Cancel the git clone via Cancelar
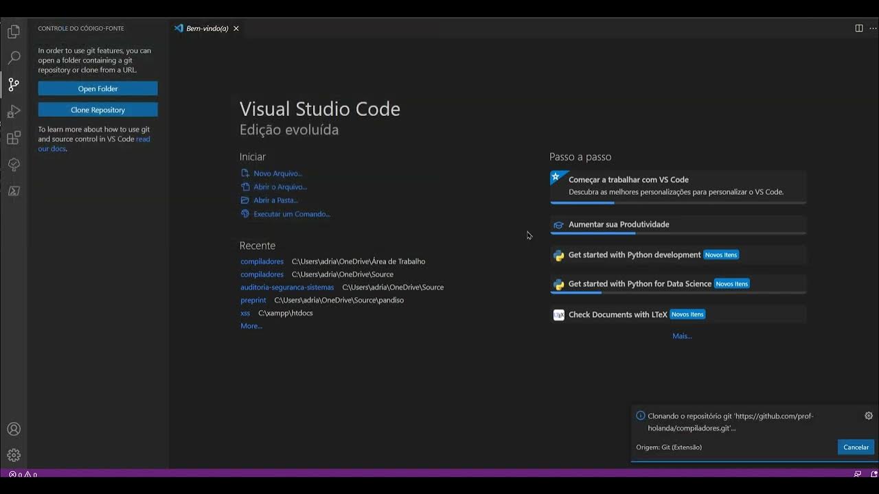The width and height of the screenshot is (879, 494). (856, 447)
